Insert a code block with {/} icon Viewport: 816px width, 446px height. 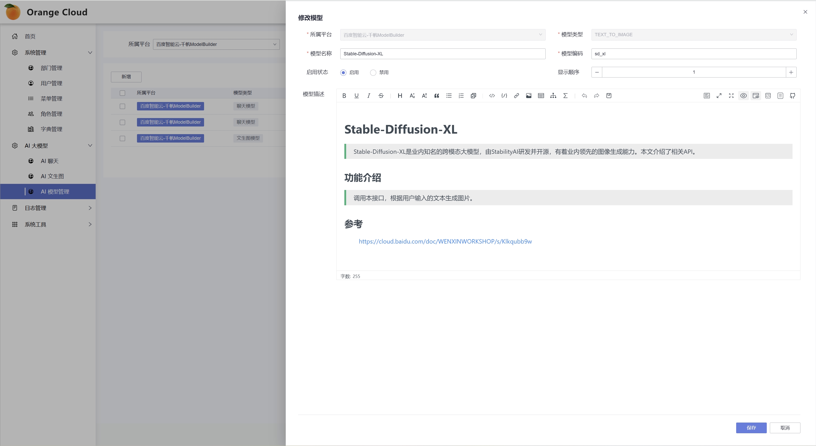[x=504, y=96]
